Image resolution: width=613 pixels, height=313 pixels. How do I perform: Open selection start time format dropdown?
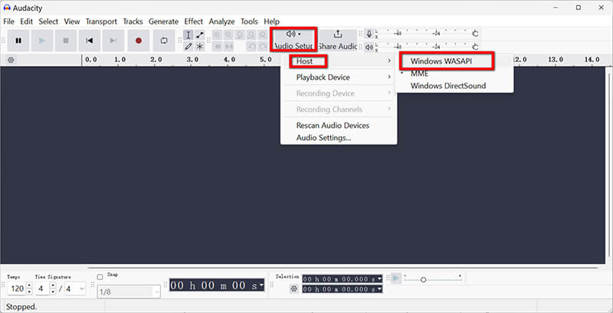point(379,279)
